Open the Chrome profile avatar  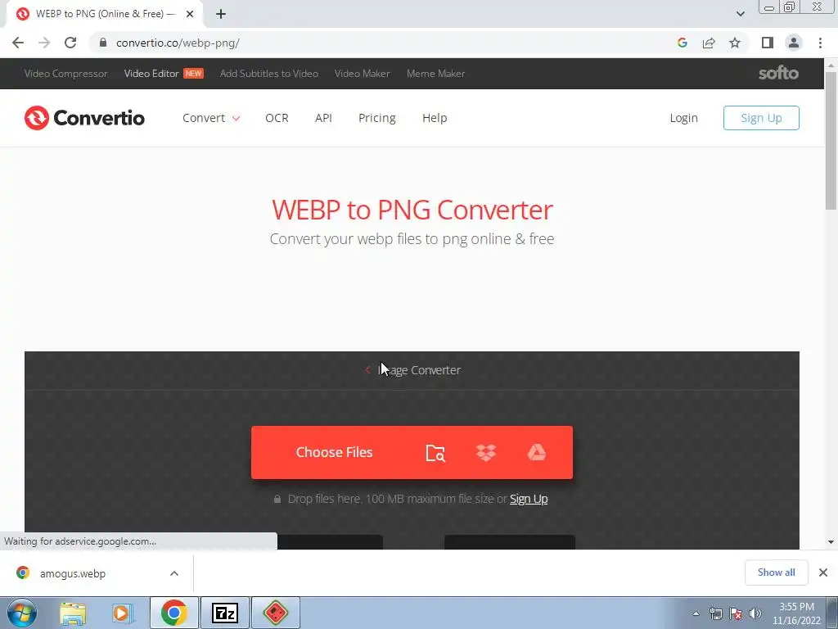[x=794, y=43]
